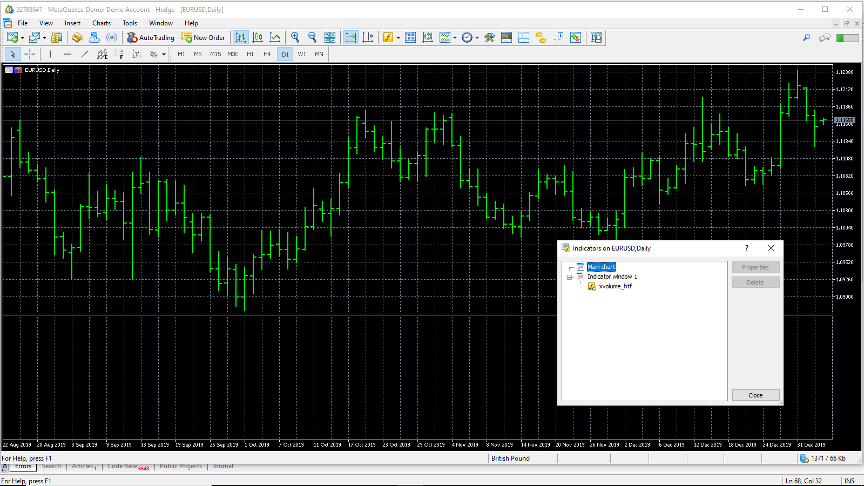Click the New Order button

click(x=203, y=37)
